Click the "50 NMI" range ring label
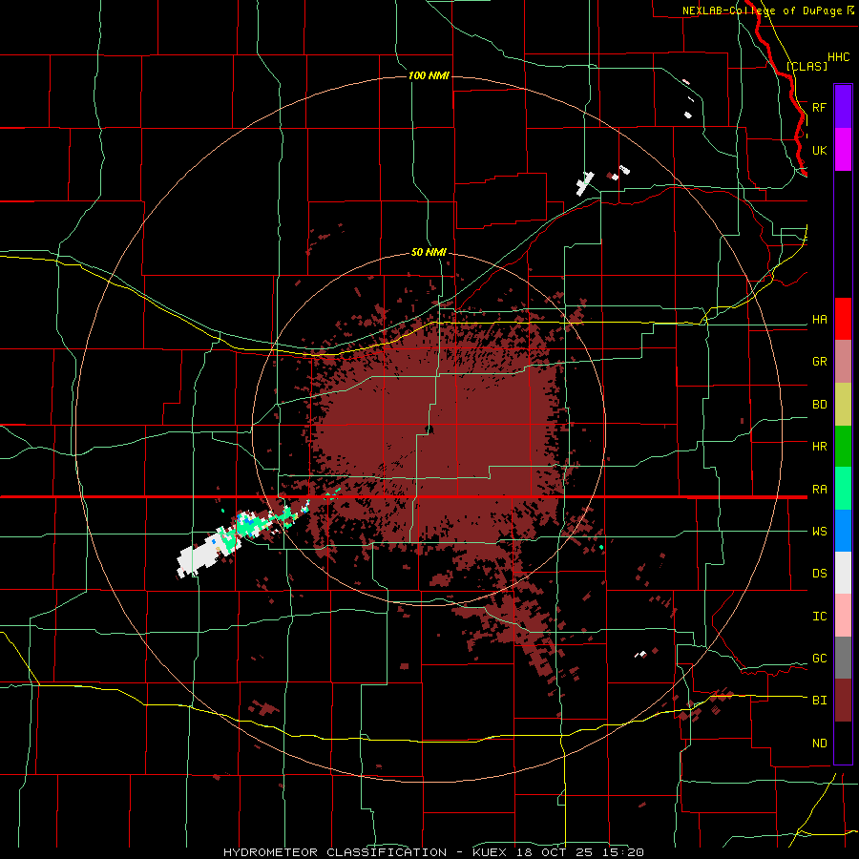 [x=429, y=253]
